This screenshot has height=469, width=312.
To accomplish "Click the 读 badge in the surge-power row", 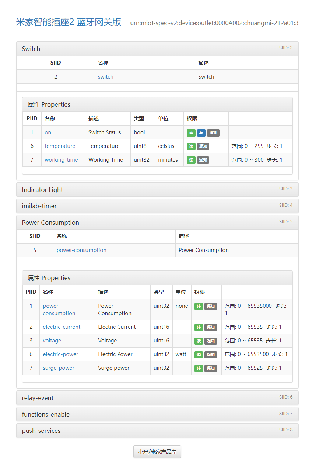I will tap(199, 368).
